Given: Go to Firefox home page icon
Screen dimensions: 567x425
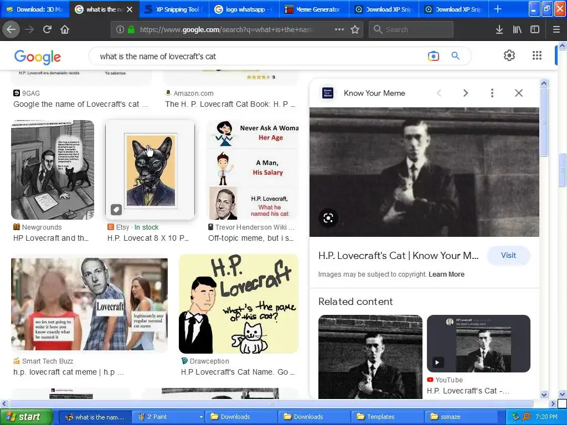Looking at the screenshot, I should point(65,29).
